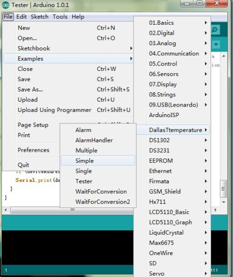Expand 07.Display examples
Viewport: 233px width, 277px height.
click(172, 84)
